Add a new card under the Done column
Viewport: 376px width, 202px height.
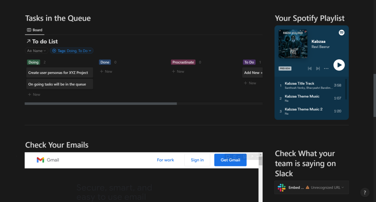106,72
